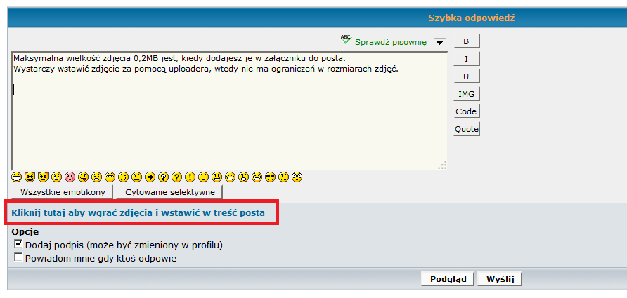Tick 'Powiadom mnie gdy ktoś odpowie'
The height and width of the screenshot is (298, 627).
18,257
